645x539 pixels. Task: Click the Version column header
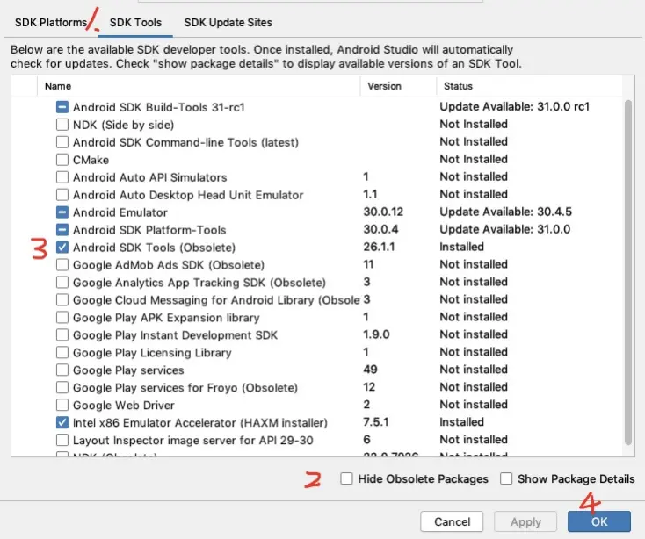[x=384, y=86]
